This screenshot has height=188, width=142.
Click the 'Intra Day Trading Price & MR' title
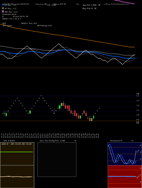[52, 141]
